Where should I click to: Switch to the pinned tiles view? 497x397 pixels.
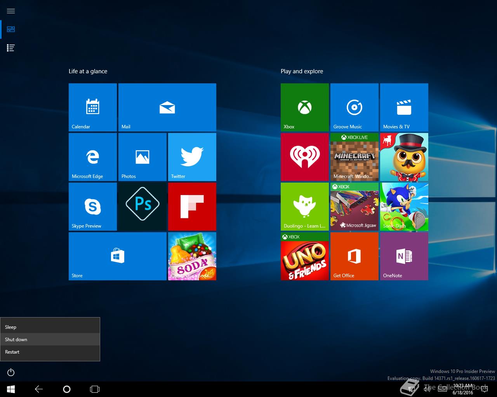coord(11,29)
